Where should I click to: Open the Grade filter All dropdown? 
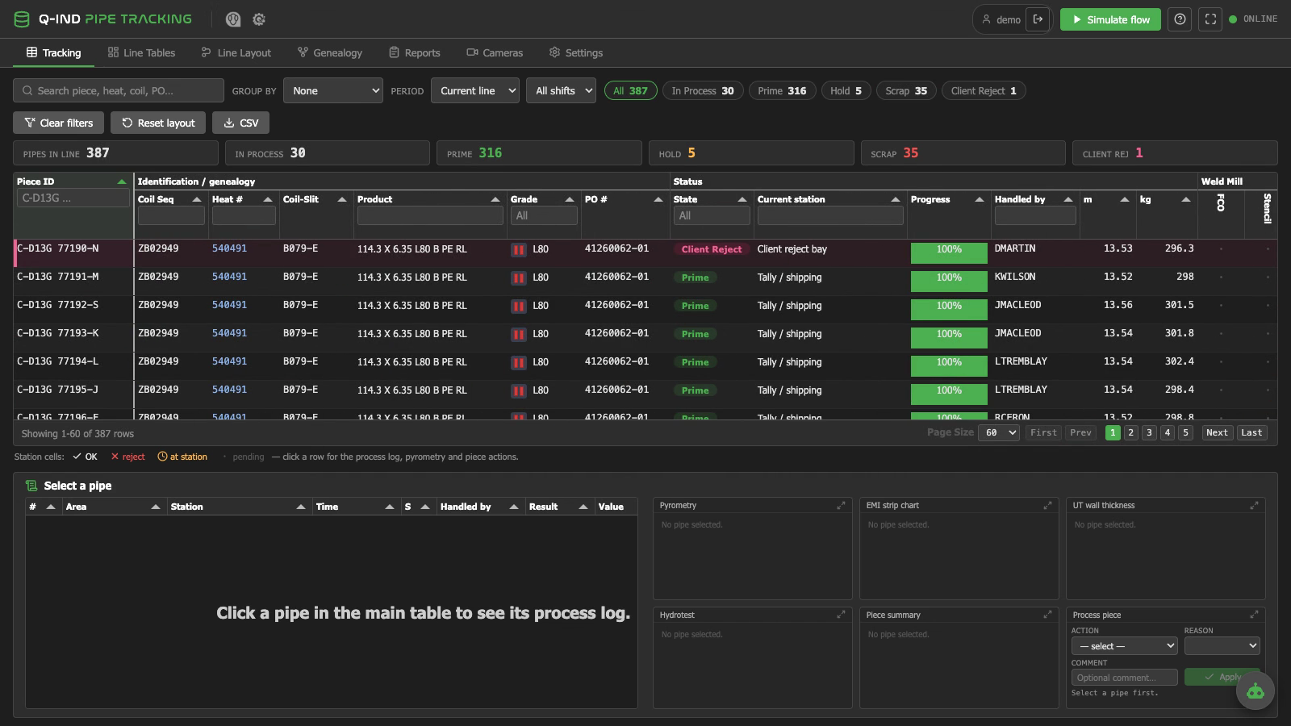coord(544,215)
